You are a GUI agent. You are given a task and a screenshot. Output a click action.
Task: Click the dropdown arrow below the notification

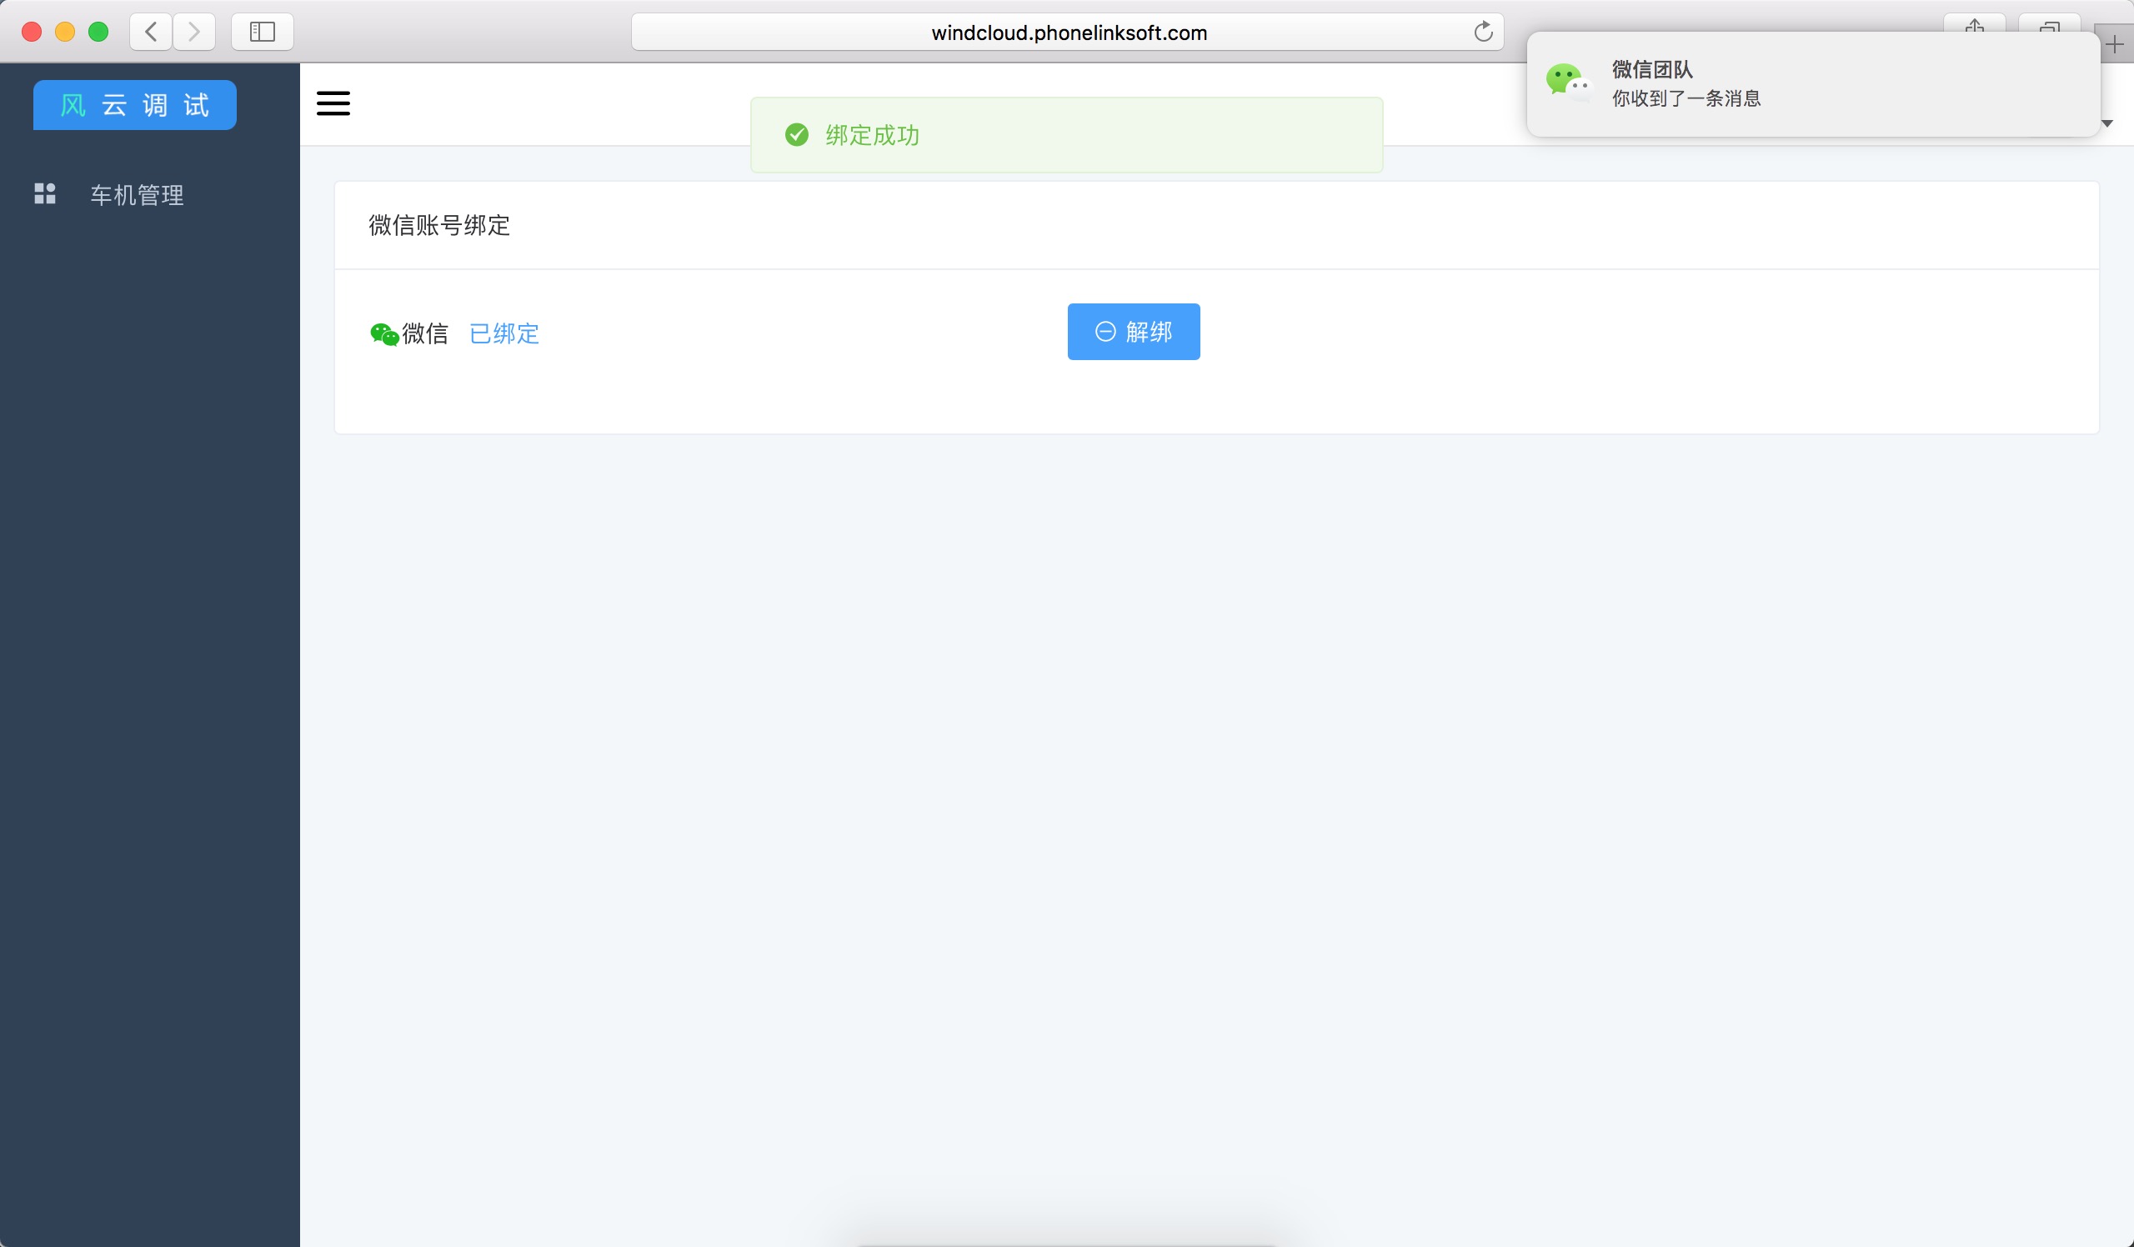point(2106,123)
